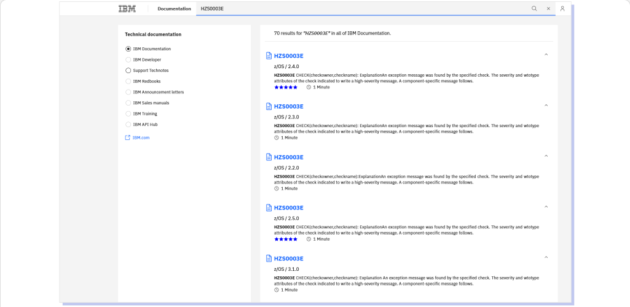The height and width of the screenshot is (307, 630).
Task: Click the 'z/OS / 2.5.0' version text
Action: pyautogui.click(x=286, y=219)
